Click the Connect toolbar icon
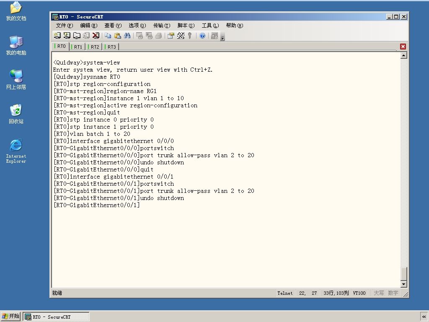The height and width of the screenshot is (322, 429). point(57,36)
